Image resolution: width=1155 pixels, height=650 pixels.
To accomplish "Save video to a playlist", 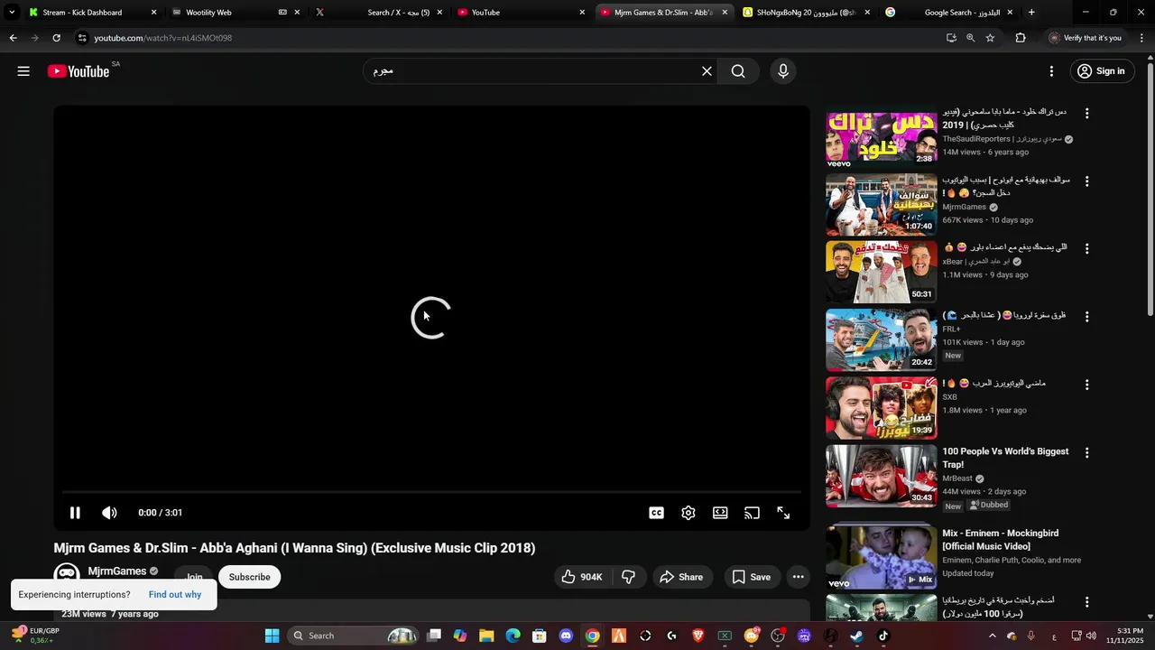I will click(752, 577).
